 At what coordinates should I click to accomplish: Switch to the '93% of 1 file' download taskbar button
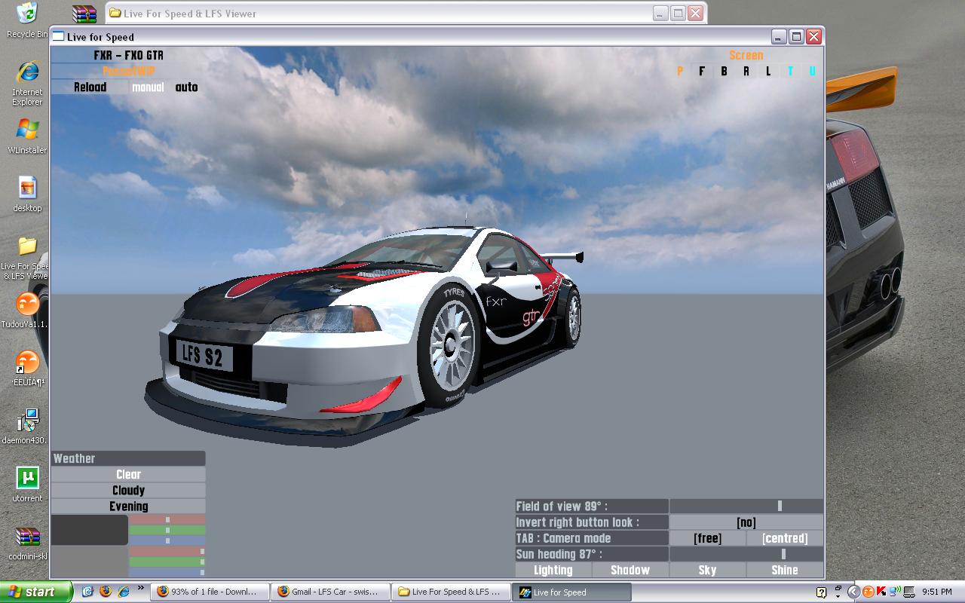pos(210,592)
